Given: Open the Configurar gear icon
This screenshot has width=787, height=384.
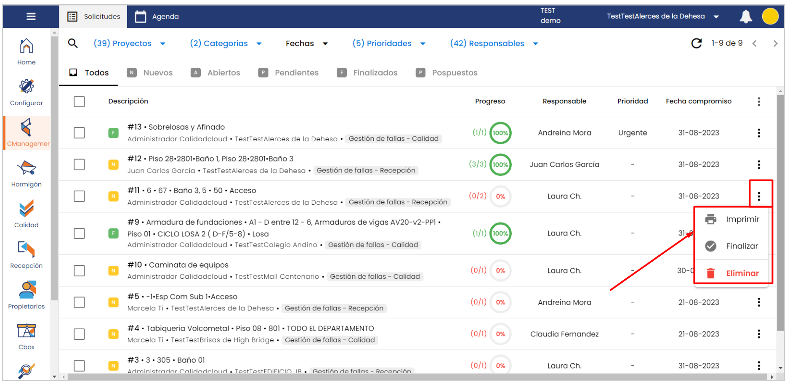Looking at the screenshot, I should (26, 87).
